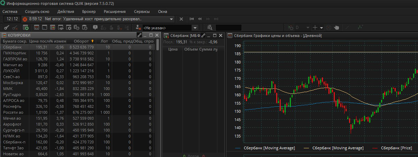
Task: Select the Магнит ао row
Action: pos(77,65)
